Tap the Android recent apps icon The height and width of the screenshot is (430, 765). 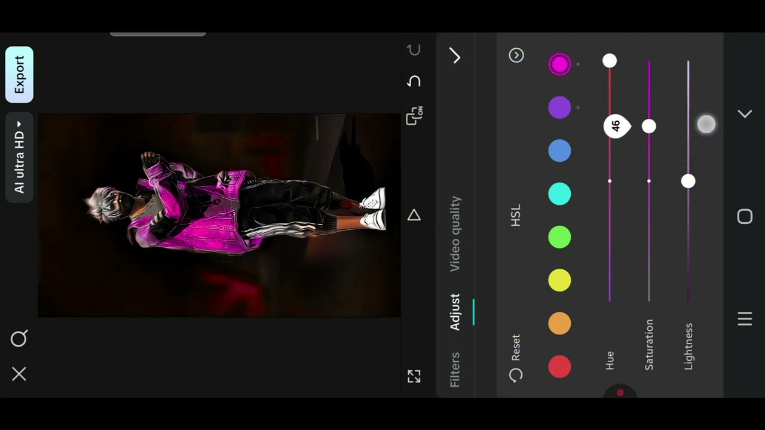(745, 319)
